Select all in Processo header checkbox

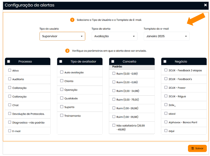click(x=9, y=61)
